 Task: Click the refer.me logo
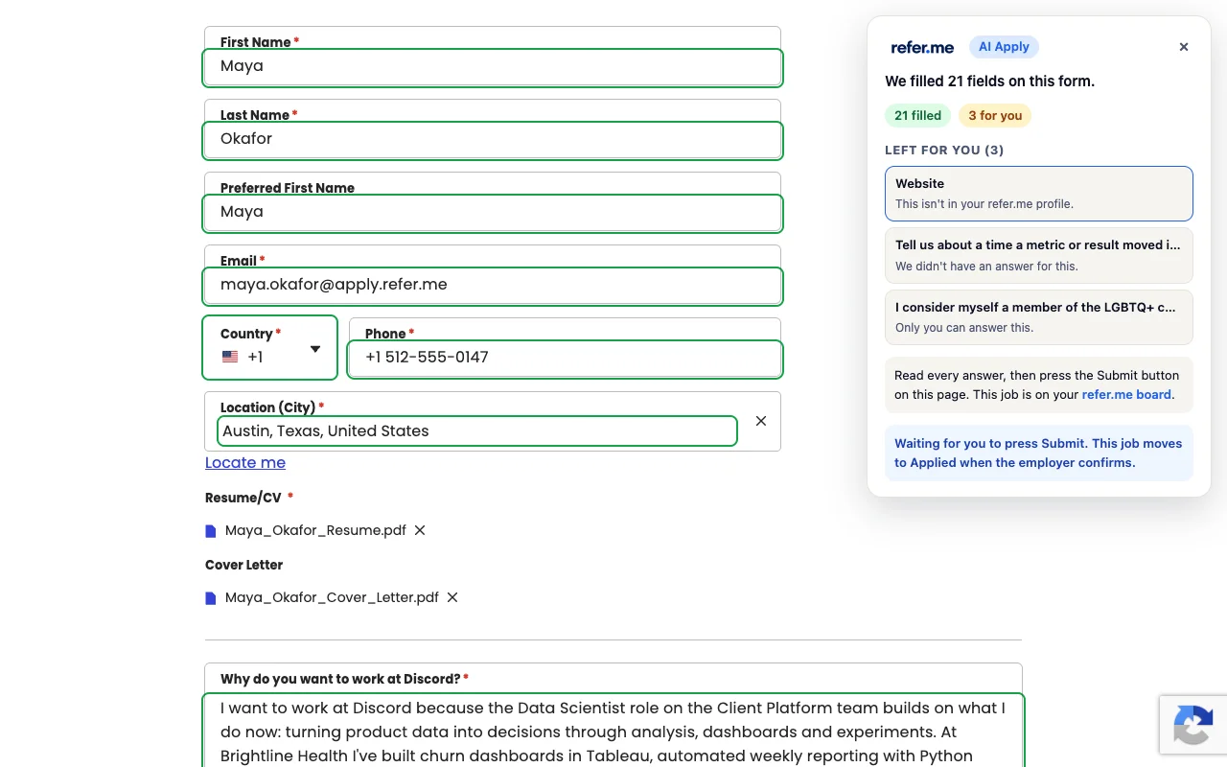click(922, 47)
